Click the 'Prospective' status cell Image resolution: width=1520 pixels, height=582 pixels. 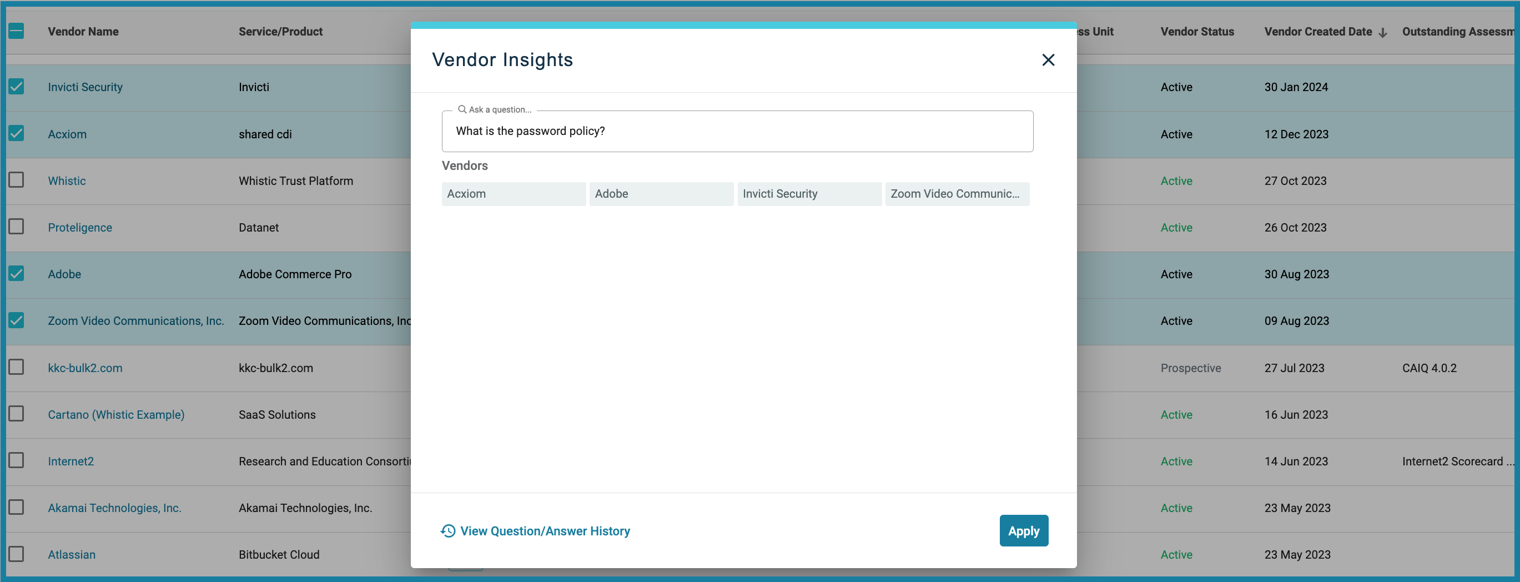1190,368
